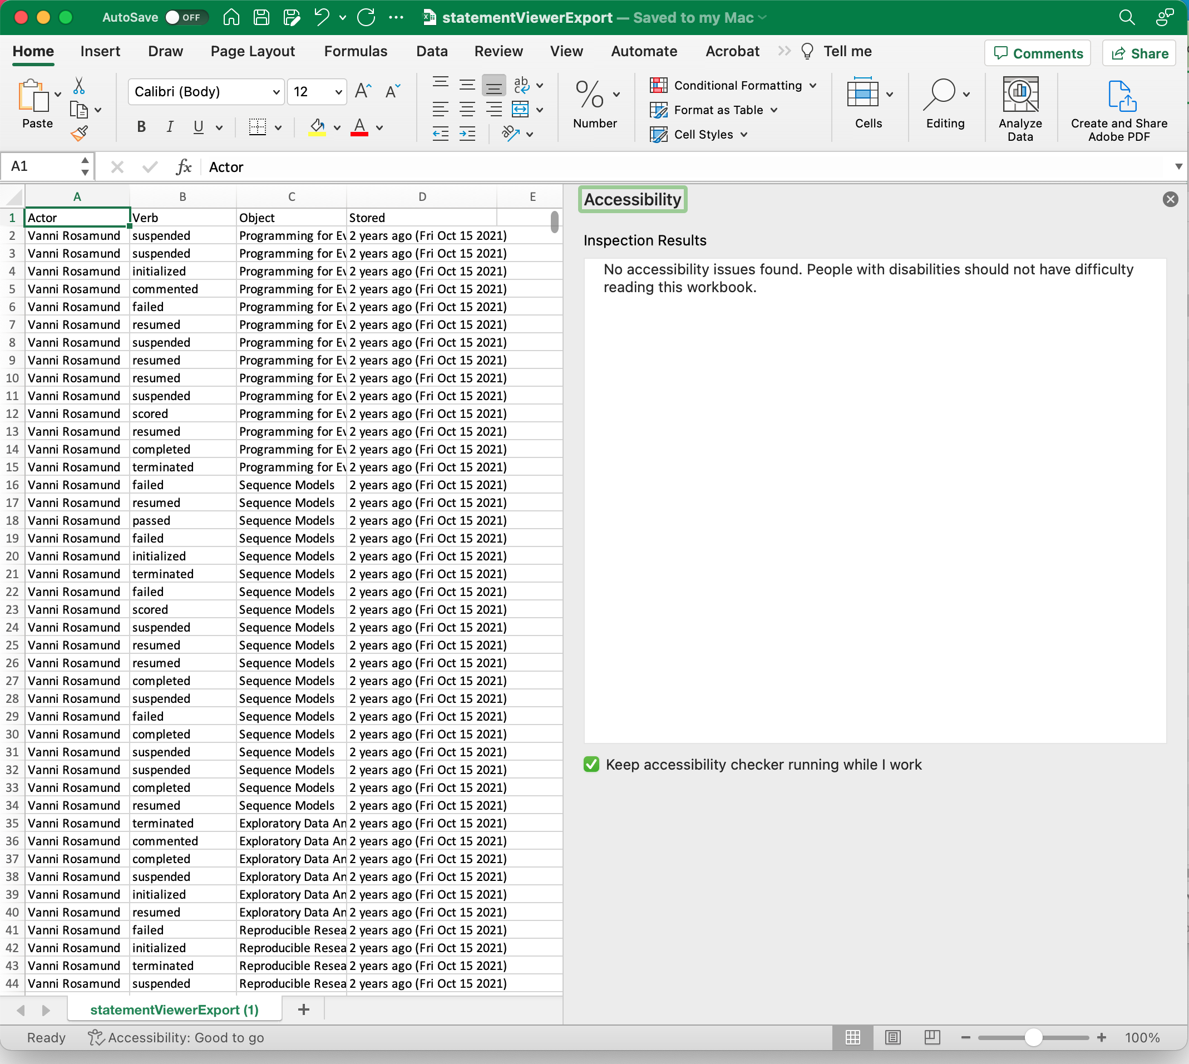The width and height of the screenshot is (1189, 1064).
Task: Switch to the Data ribbon tab
Action: click(x=431, y=51)
